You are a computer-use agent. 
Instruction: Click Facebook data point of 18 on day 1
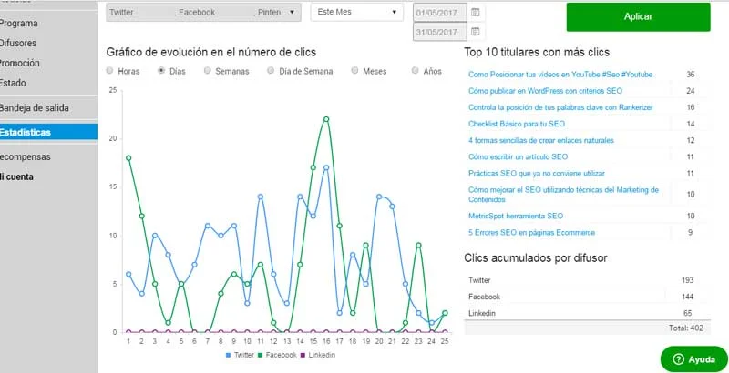[128, 157]
